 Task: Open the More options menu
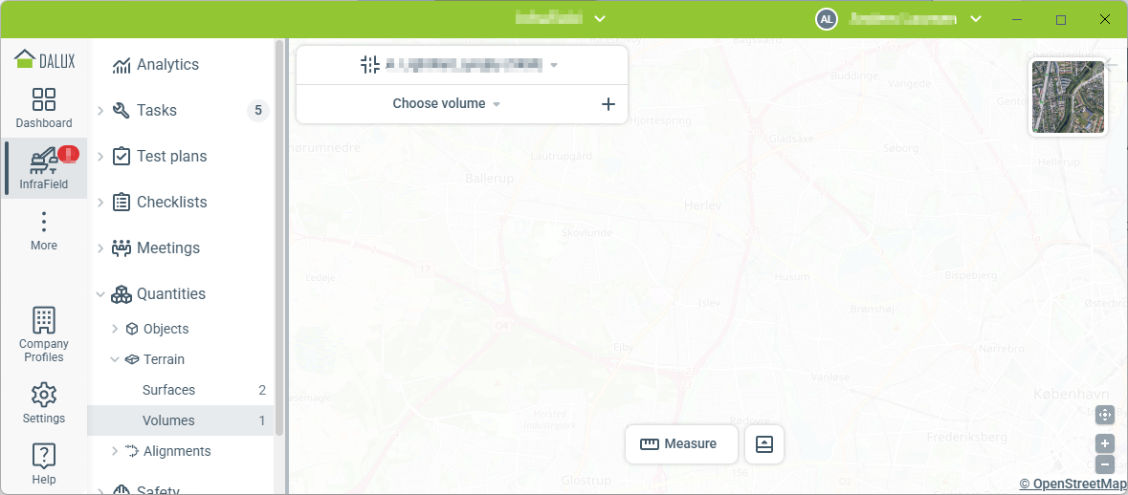pos(44,230)
